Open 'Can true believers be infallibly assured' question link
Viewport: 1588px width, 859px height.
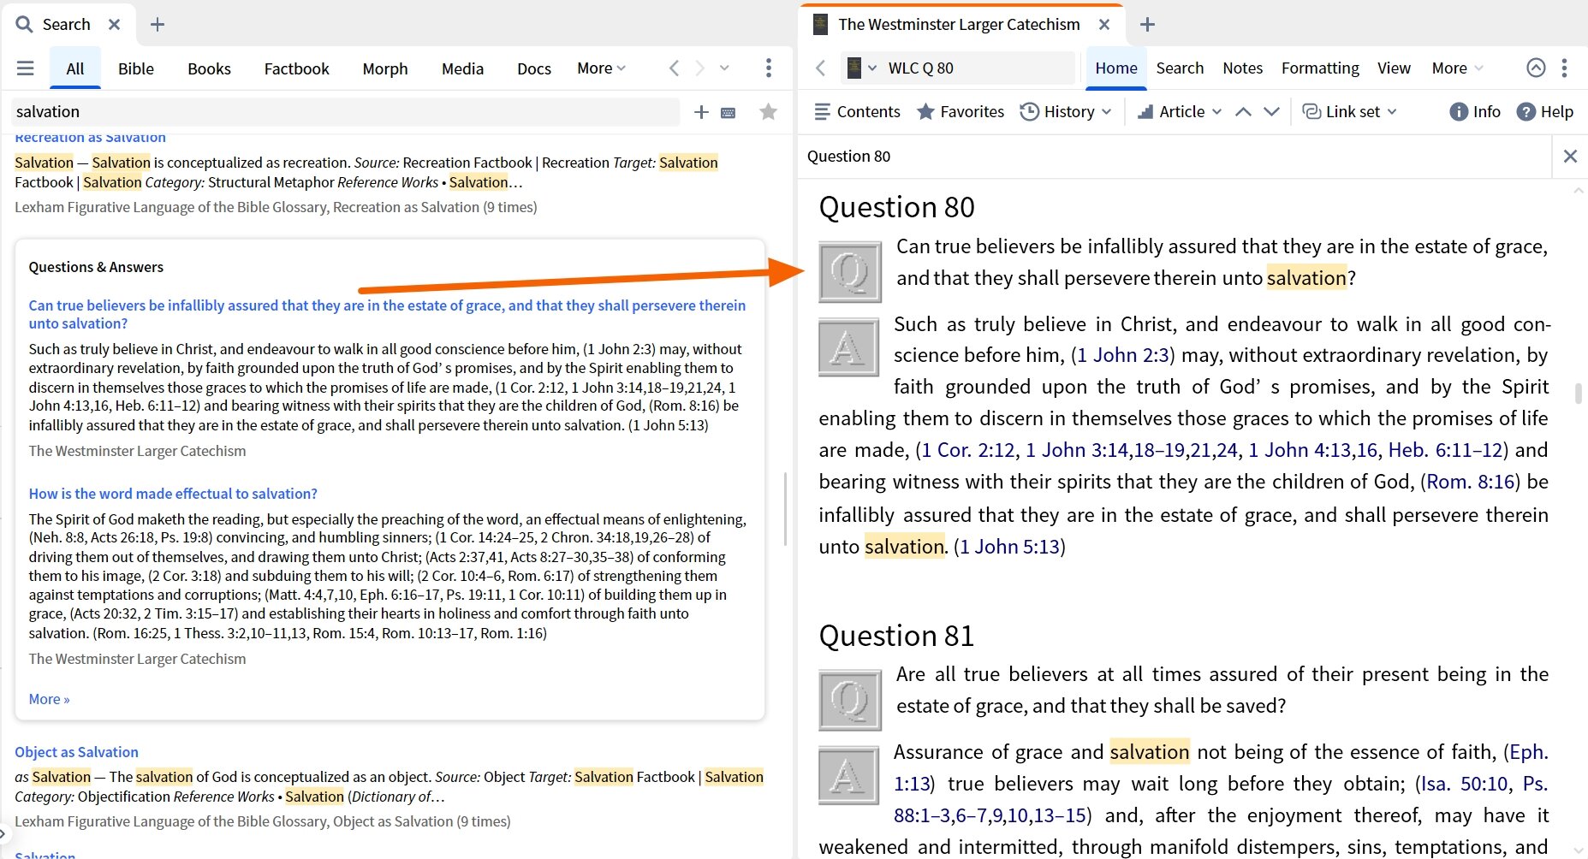[x=387, y=314]
